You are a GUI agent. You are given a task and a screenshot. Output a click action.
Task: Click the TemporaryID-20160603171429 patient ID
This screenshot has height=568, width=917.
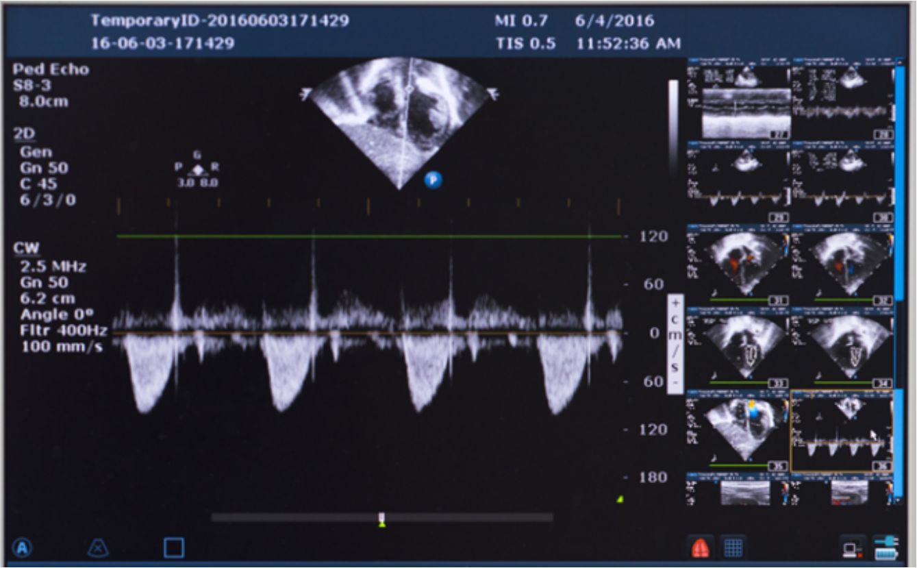coord(220,21)
